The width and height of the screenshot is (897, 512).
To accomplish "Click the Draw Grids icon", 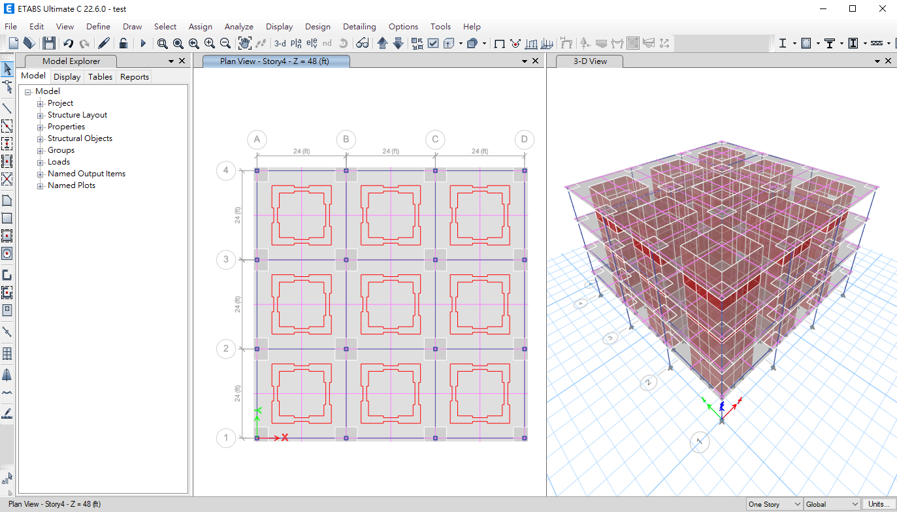I will tap(7, 353).
